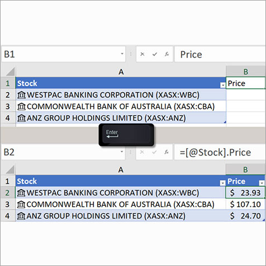Click the formula bar with =[@Stock].Price
The height and width of the screenshot is (266, 266).
pos(220,152)
